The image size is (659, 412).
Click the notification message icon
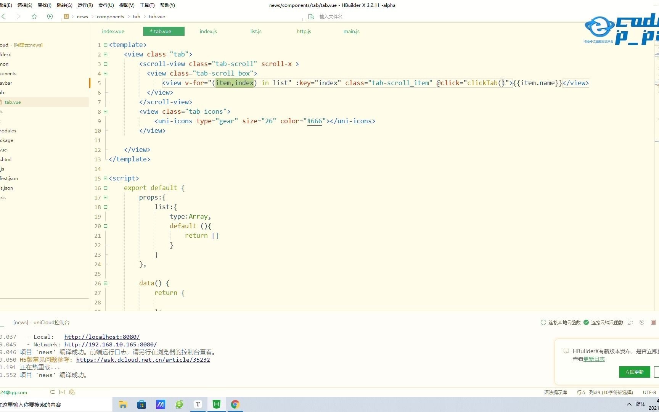tap(566, 351)
